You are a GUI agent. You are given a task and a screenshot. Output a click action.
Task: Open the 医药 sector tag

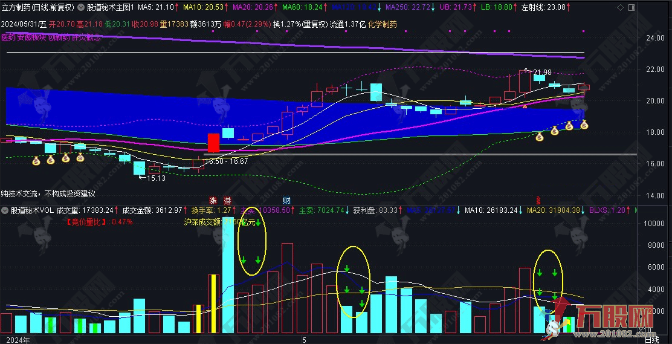coord(8,37)
